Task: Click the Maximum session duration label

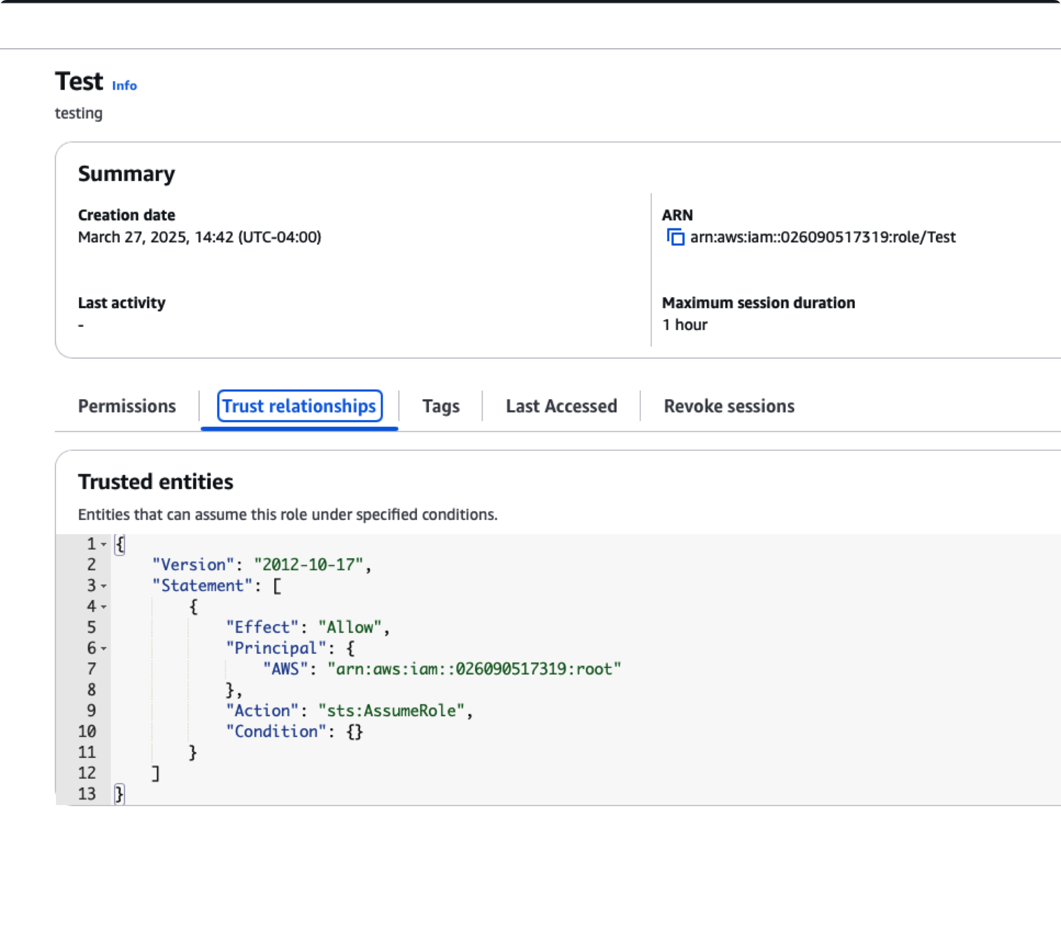Action: pos(758,303)
